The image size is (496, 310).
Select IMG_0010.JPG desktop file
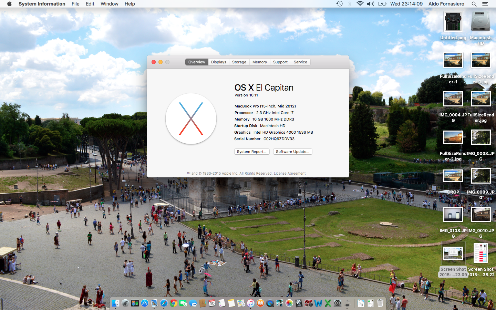point(481,222)
